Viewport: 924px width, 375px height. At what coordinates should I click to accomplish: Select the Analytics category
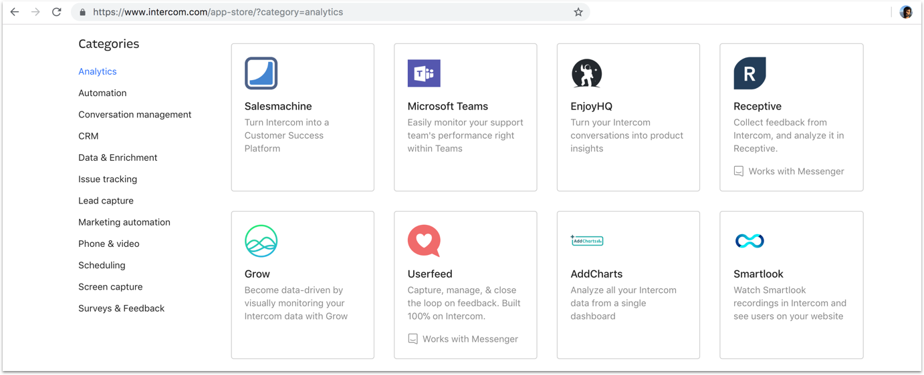click(x=98, y=71)
